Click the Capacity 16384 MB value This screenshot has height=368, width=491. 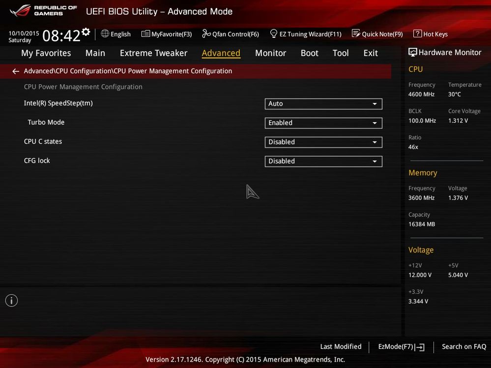422,224
